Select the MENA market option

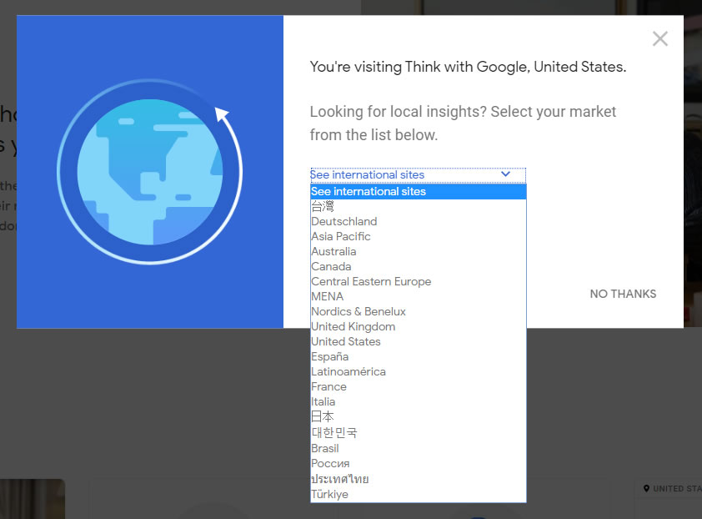point(327,296)
